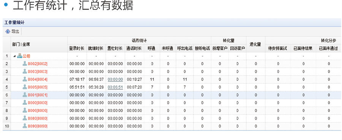Open agent 8000[8000] name
Image resolution: width=342 pixels, height=140 pixels.
pyautogui.click(x=38, y=103)
